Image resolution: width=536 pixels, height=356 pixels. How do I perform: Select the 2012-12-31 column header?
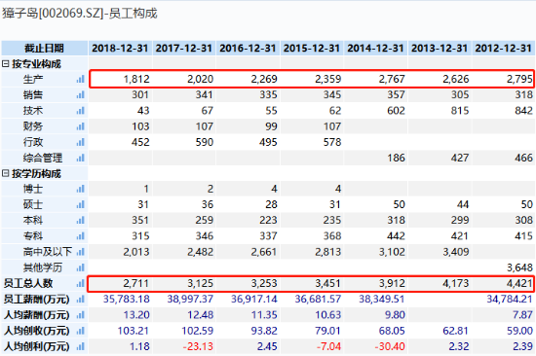(x=504, y=48)
